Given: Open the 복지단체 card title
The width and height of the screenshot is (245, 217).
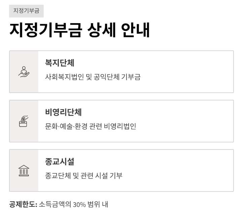Looking at the screenshot, I should 59,63.
